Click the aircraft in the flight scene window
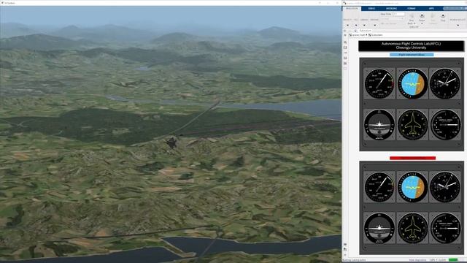The height and width of the screenshot is (263, 467). coord(171,142)
